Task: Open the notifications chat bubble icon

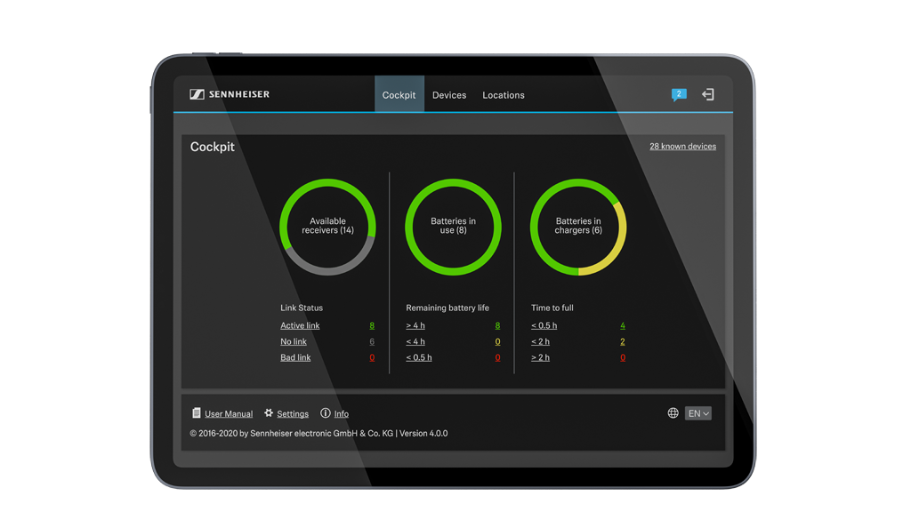Action: (679, 94)
